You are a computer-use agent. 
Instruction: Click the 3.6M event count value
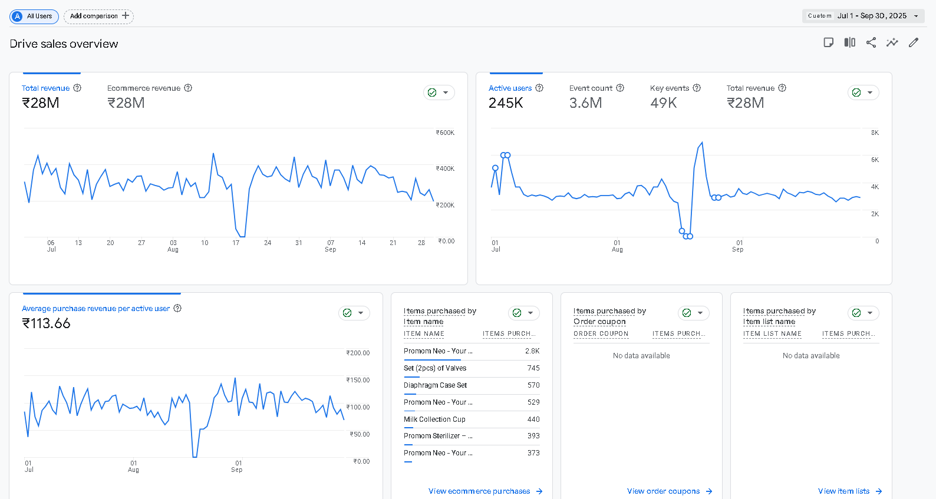pos(585,103)
